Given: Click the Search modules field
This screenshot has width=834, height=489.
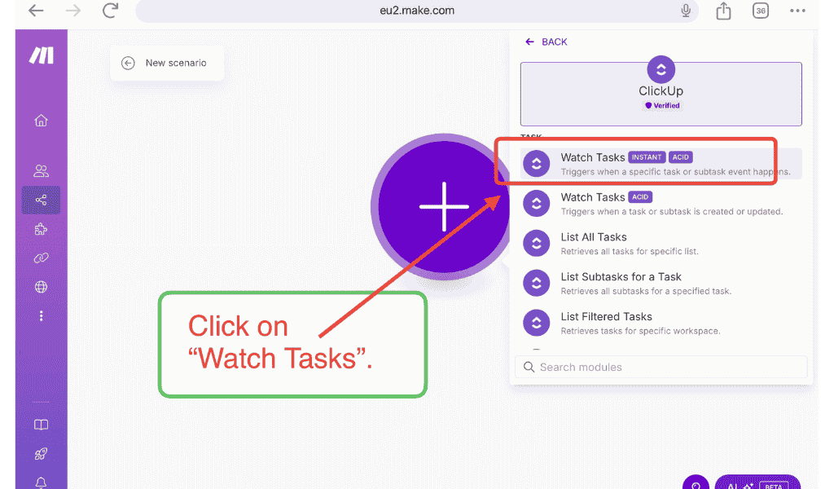Looking at the screenshot, I should [661, 367].
